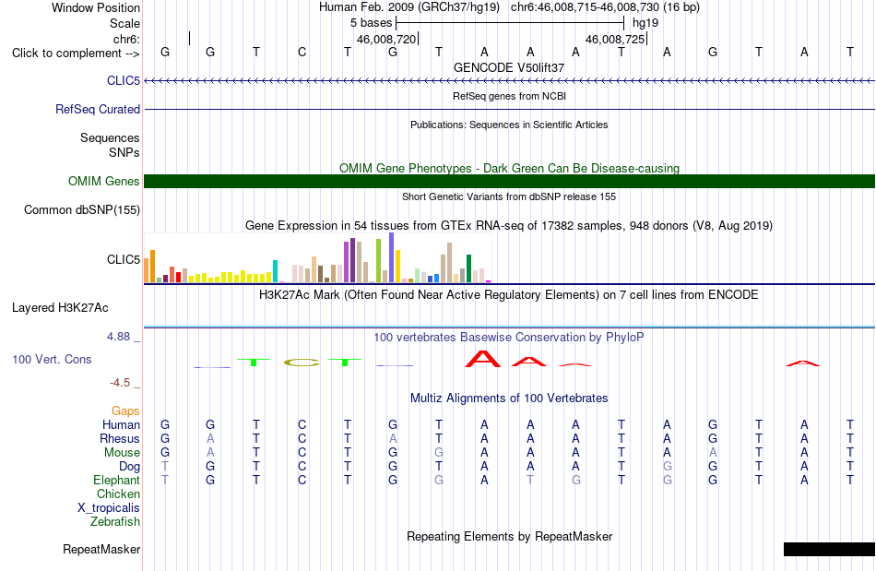Select the Elephant alignment row label
The width and height of the screenshot is (876, 571).
(116, 481)
